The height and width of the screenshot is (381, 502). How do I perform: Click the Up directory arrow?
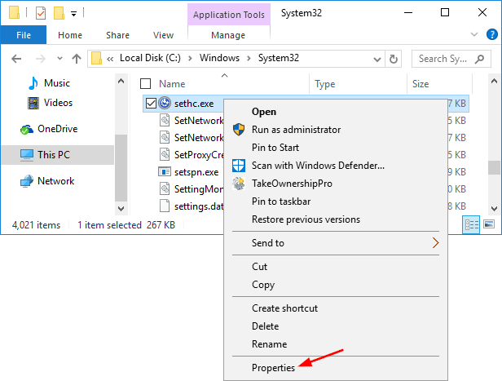click(77, 59)
